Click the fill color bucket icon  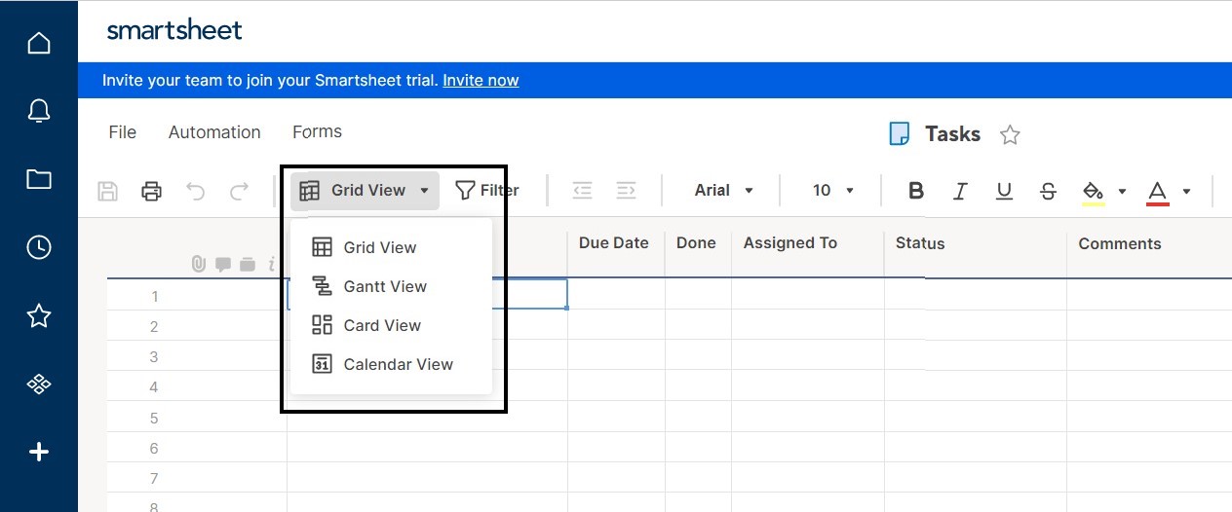(x=1094, y=193)
